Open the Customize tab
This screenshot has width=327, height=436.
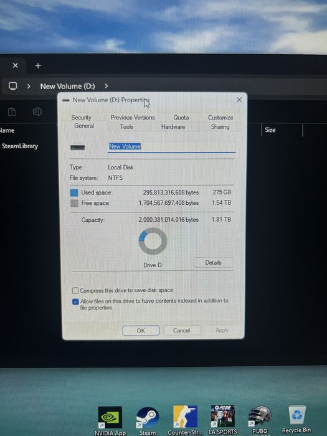[220, 118]
